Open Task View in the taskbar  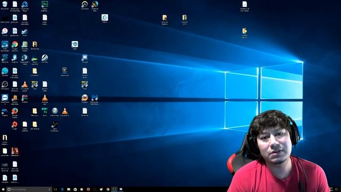click(55, 189)
